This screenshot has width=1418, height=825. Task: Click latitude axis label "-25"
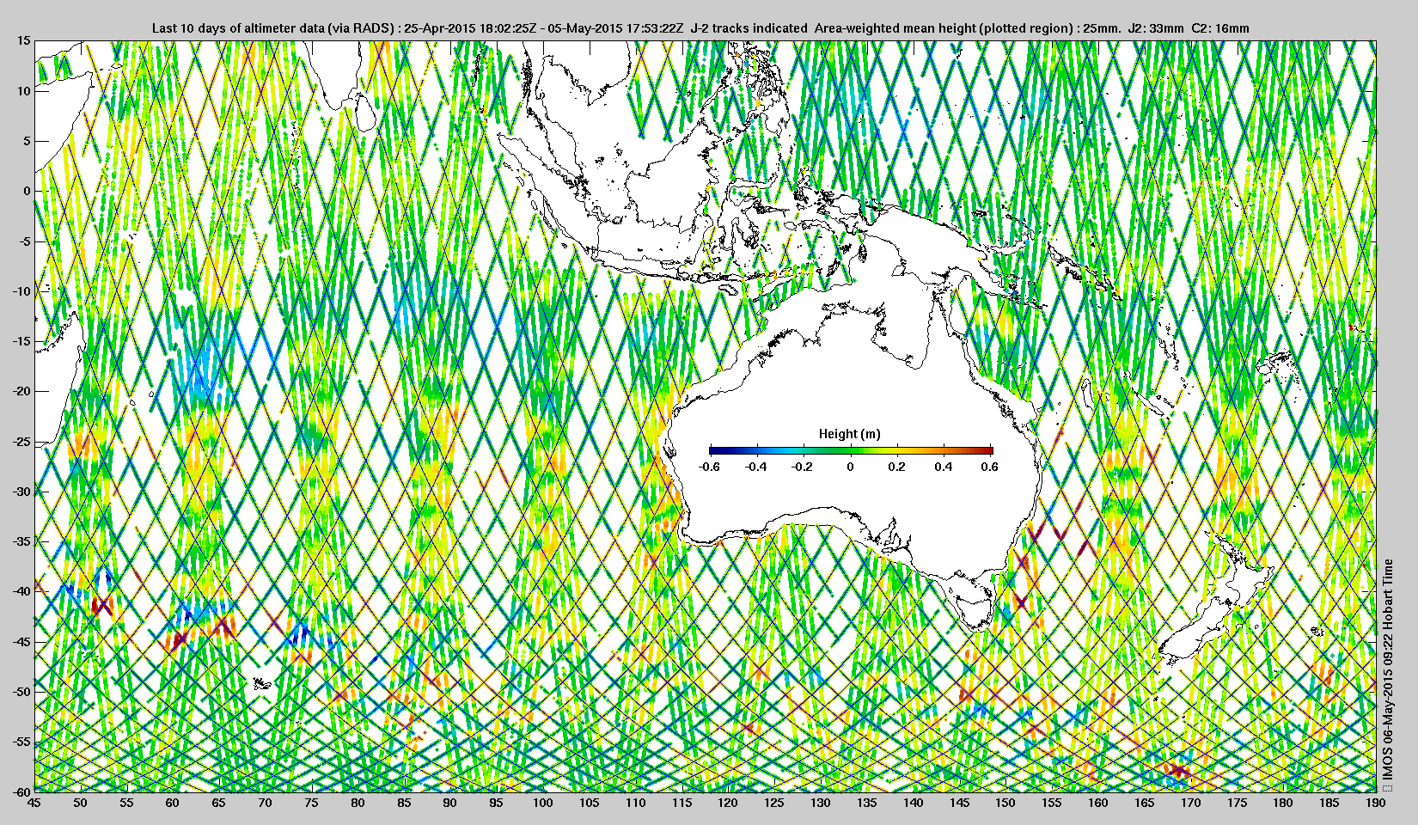coord(22,442)
